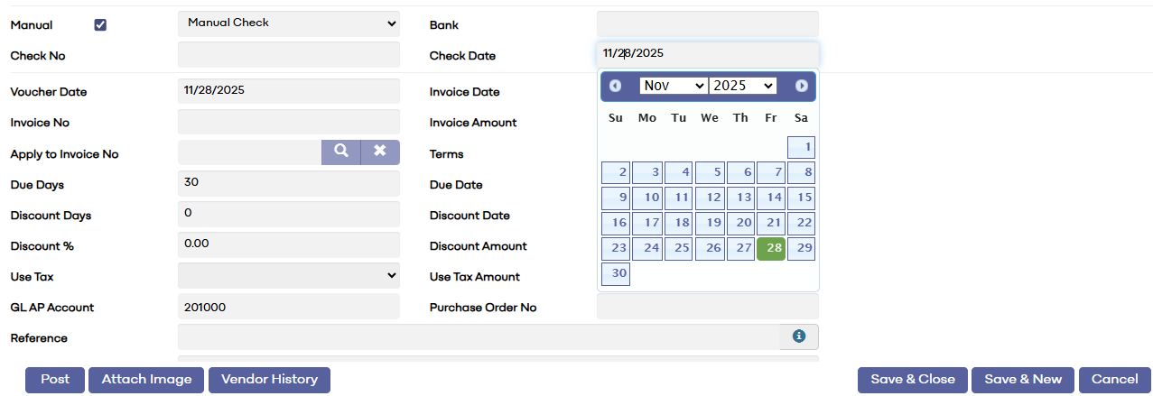The image size is (1153, 396).
Task: Click the search icon for Apply to Invoice No
Action: [x=340, y=152]
